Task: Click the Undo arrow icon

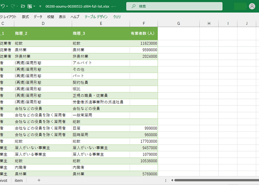Action: (3, 6)
